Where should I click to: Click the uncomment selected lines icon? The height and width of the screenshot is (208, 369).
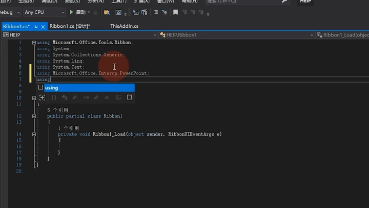click(x=165, y=12)
